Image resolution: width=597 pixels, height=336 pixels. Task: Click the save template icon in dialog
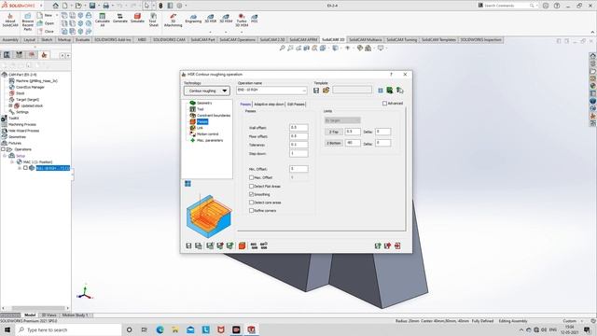(x=316, y=91)
